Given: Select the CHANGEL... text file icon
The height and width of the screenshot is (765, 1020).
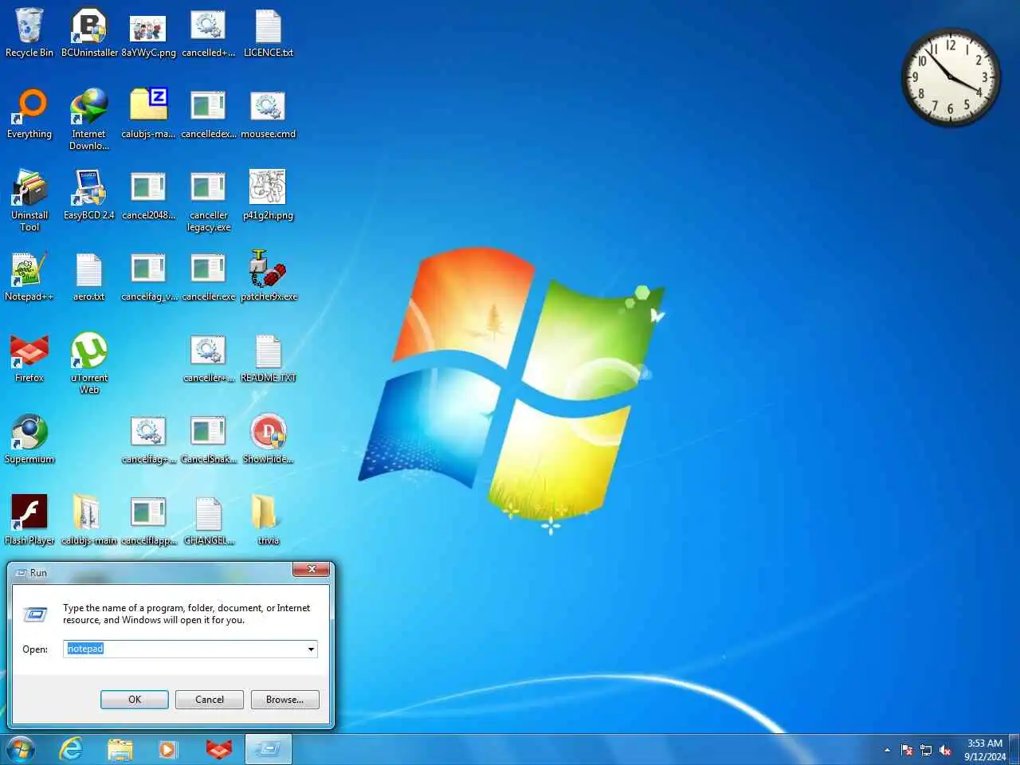Looking at the screenshot, I should click(209, 521).
